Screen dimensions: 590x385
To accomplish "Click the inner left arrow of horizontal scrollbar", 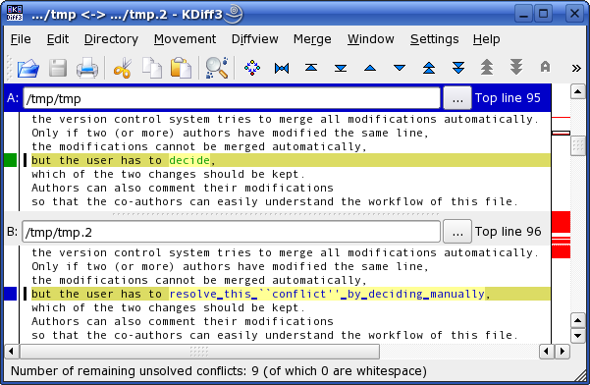I will [547, 352].
